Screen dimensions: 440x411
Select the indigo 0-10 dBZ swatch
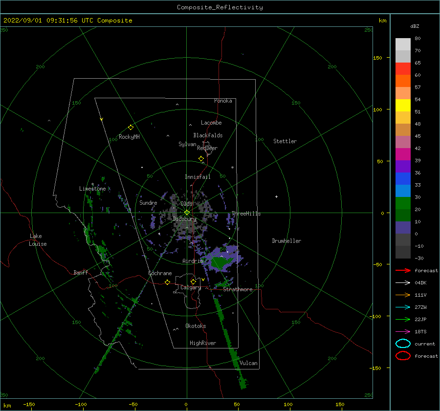pos(403,228)
